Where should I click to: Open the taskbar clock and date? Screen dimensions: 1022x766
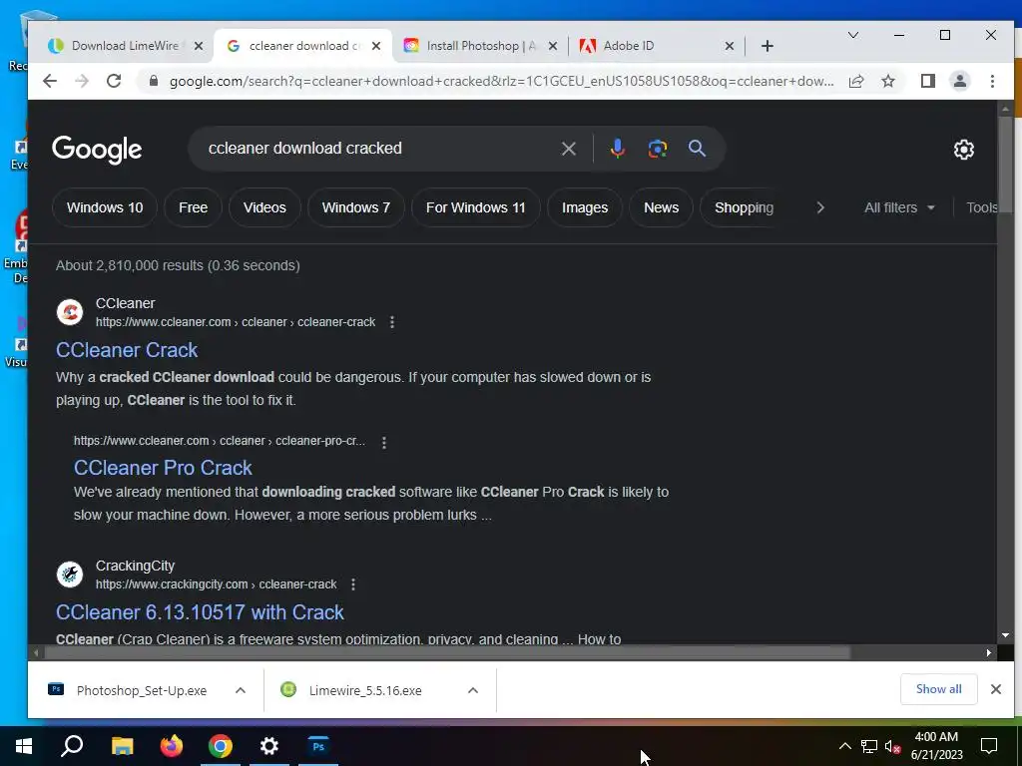(936, 746)
